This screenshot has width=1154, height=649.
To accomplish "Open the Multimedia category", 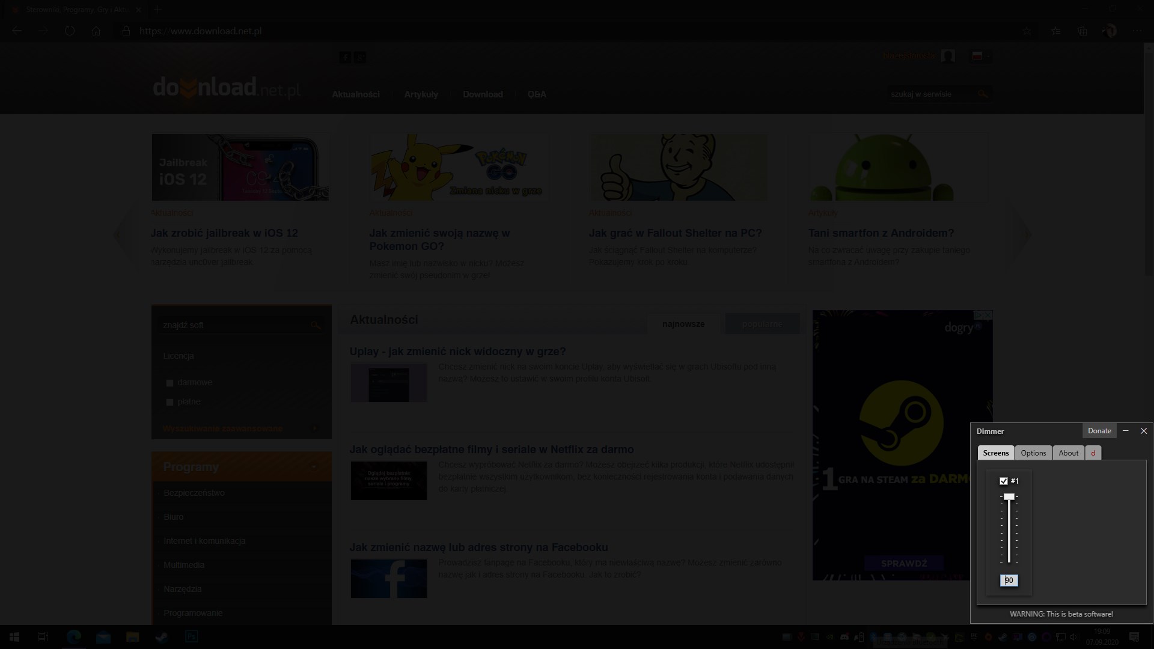I will tap(184, 565).
